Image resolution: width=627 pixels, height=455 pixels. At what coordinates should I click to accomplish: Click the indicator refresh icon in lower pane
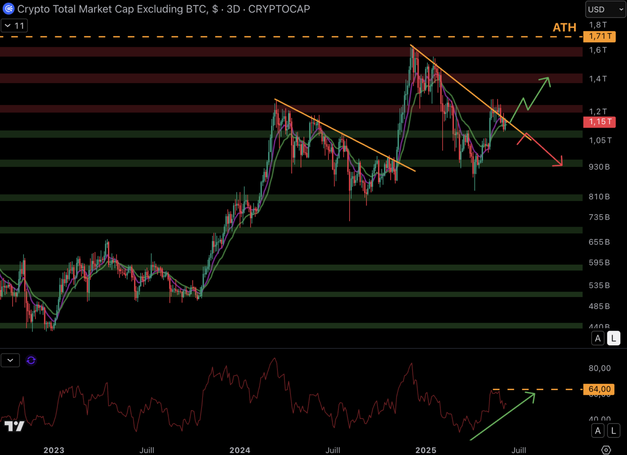[x=31, y=360]
